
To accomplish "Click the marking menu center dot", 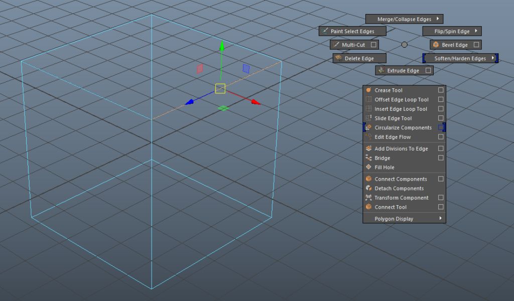I will [405, 45].
